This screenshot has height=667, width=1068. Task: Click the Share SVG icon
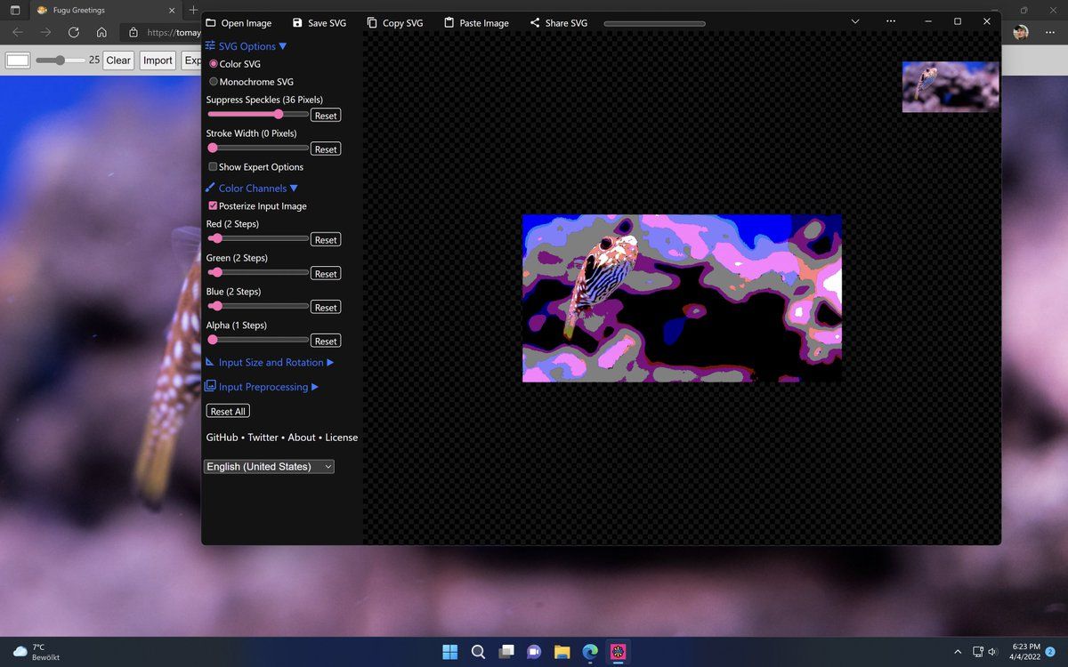[535, 22]
